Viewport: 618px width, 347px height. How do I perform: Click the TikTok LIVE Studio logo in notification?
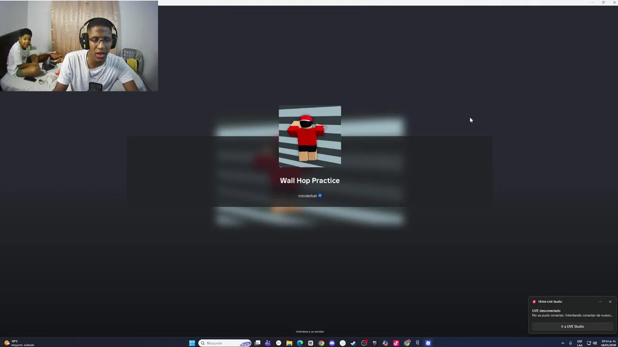tap(534, 302)
